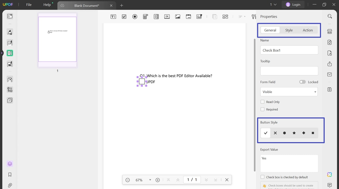Image resolution: width=339 pixels, height=189 pixels.
Task: Select the Date Field tool
Action: pyautogui.click(x=188, y=16)
